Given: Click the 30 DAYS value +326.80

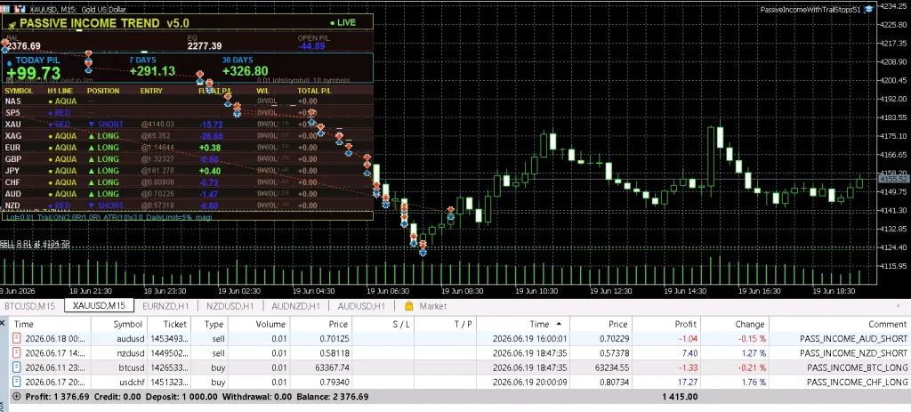Looking at the screenshot, I should pos(246,71).
